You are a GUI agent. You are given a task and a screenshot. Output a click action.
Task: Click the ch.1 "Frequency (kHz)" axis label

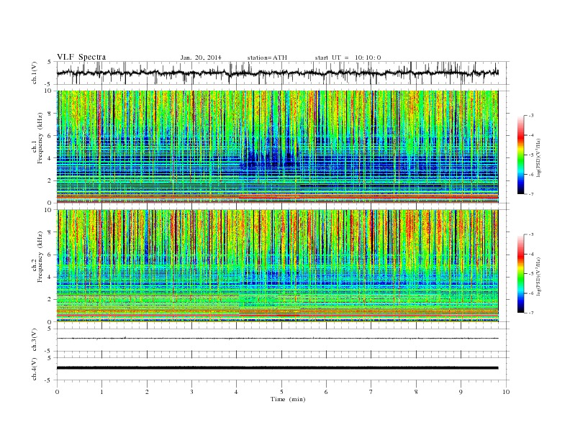click(40, 137)
